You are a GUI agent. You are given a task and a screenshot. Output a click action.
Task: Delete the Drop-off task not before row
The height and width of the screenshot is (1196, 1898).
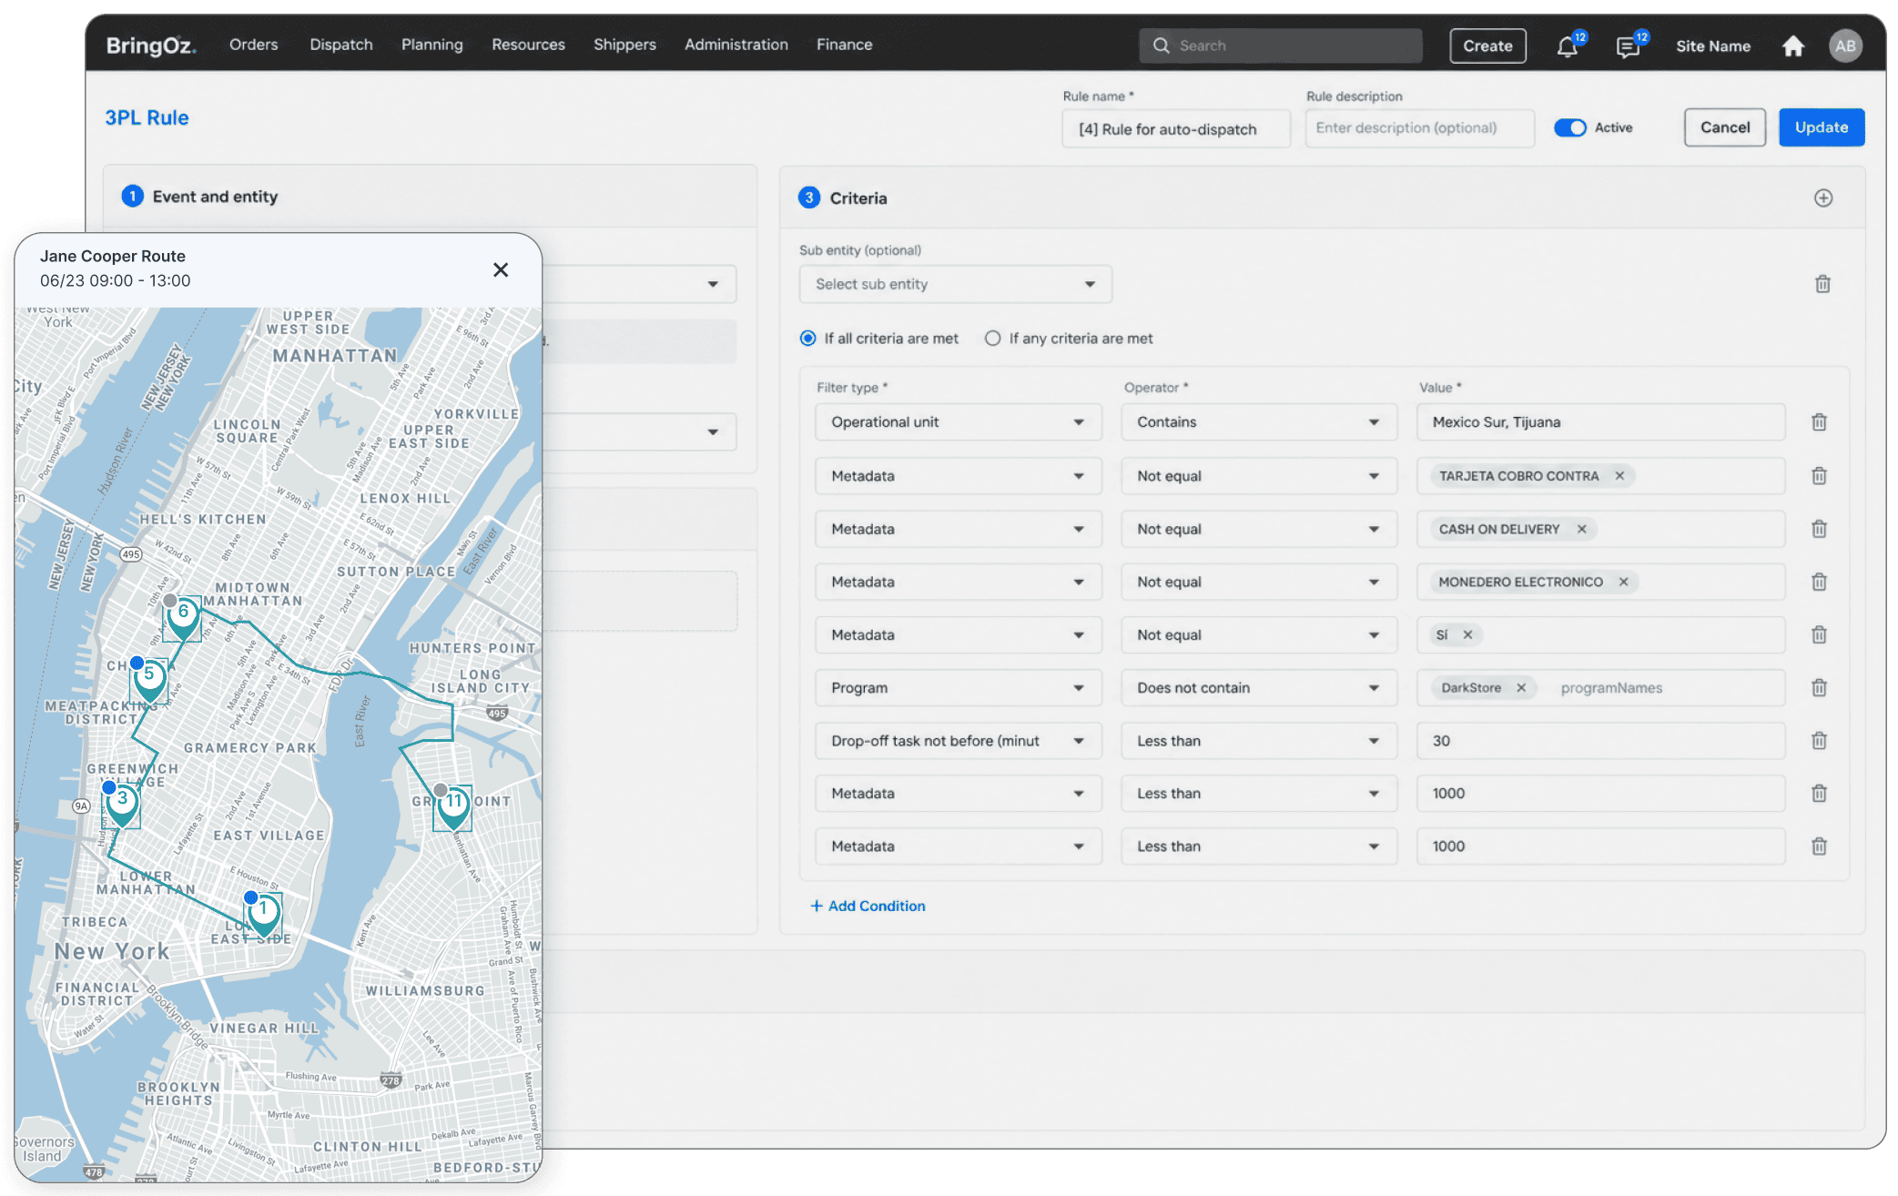1819,741
